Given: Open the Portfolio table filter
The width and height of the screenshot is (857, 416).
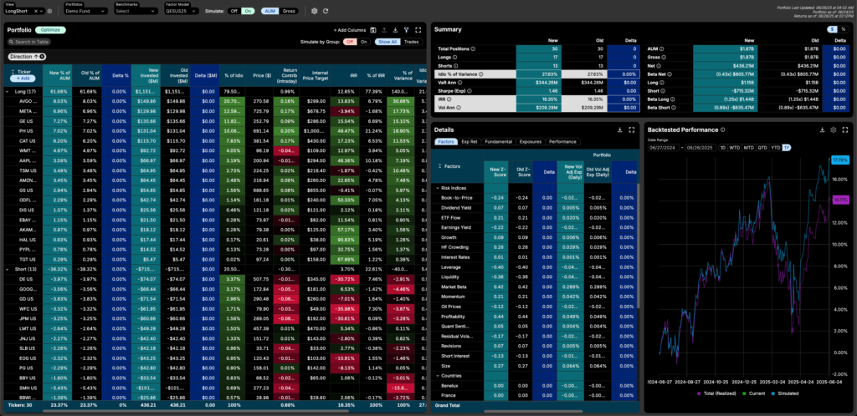Looking at the screenshot, I should (x=406, y=31).
